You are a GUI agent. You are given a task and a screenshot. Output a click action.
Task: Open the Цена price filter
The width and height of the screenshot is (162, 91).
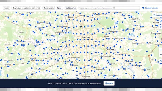click(59, 8)
